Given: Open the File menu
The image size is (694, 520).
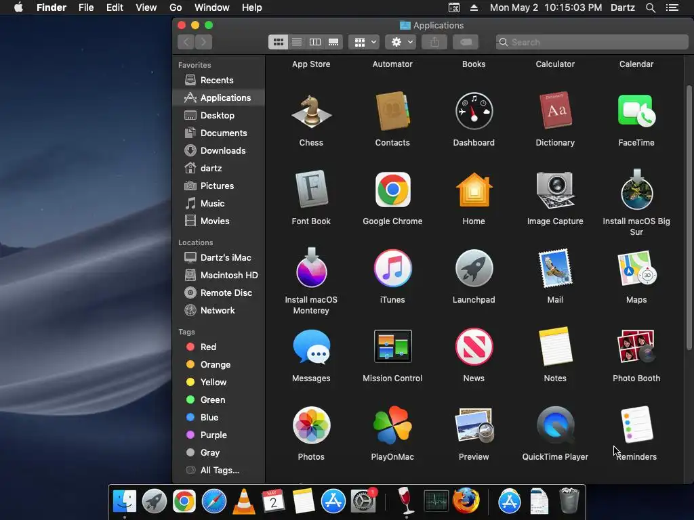Looking at the screenshot, I should 86,7.
